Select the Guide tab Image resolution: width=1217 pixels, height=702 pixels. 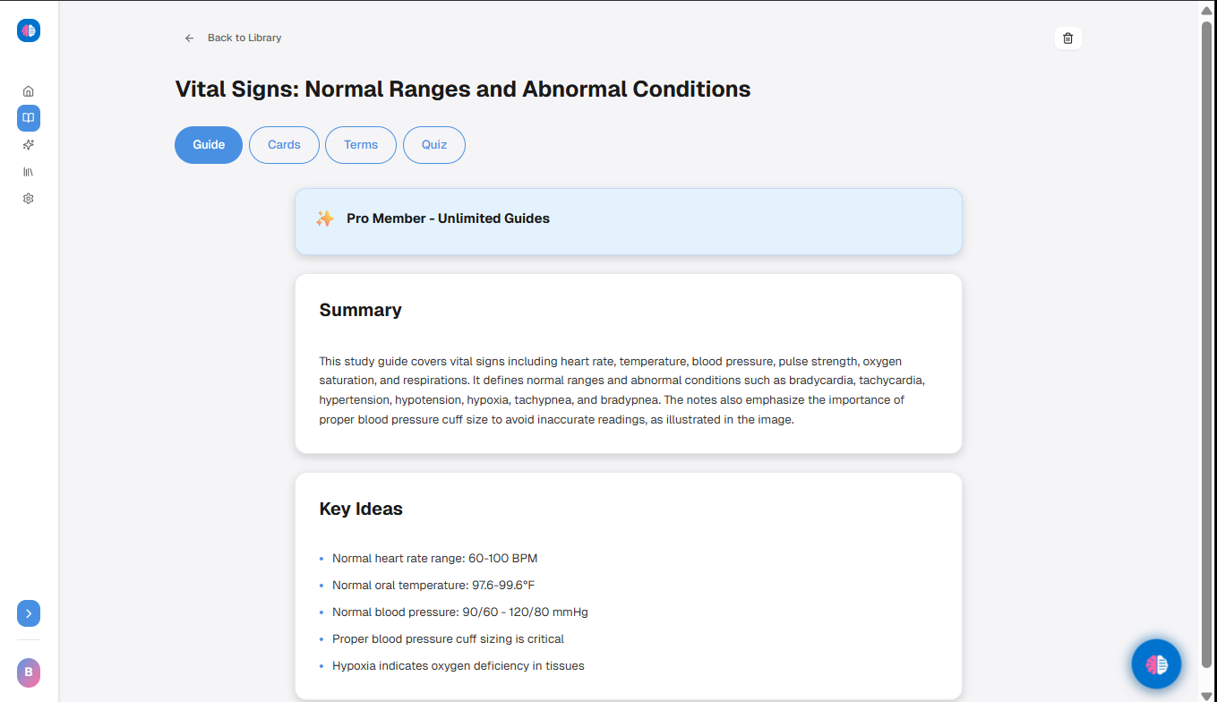click(209, 144)
